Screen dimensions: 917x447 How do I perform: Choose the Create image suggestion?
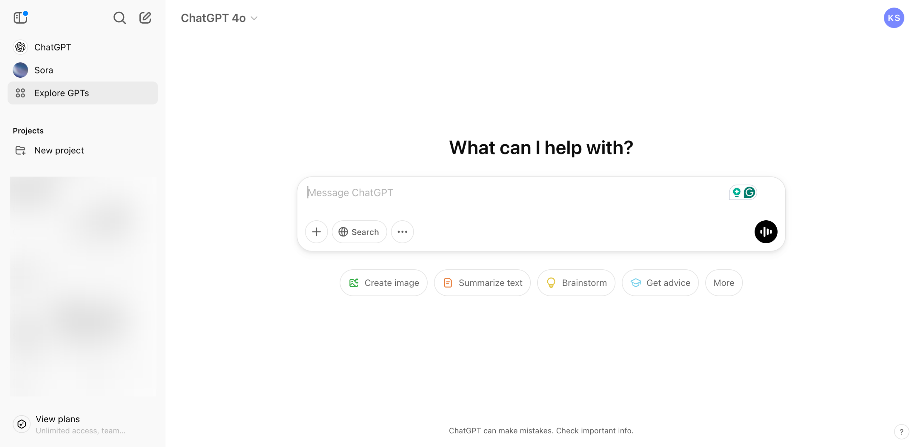(384, 283)
